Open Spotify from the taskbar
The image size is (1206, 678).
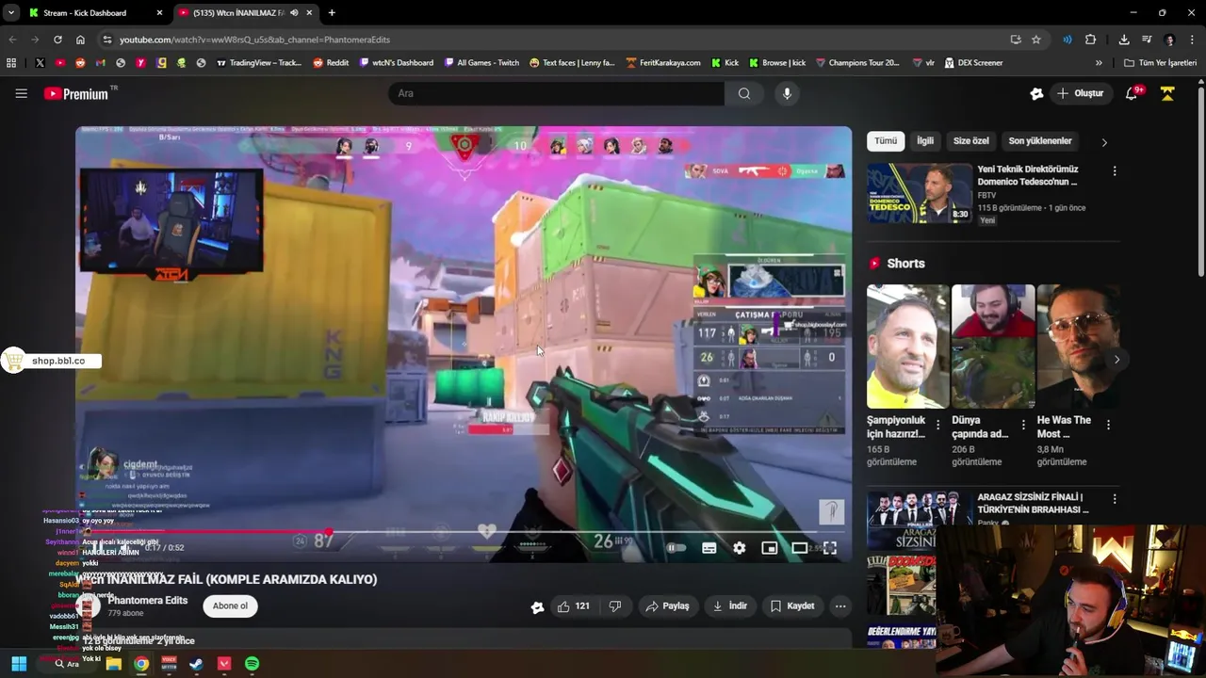click(252, 664)
